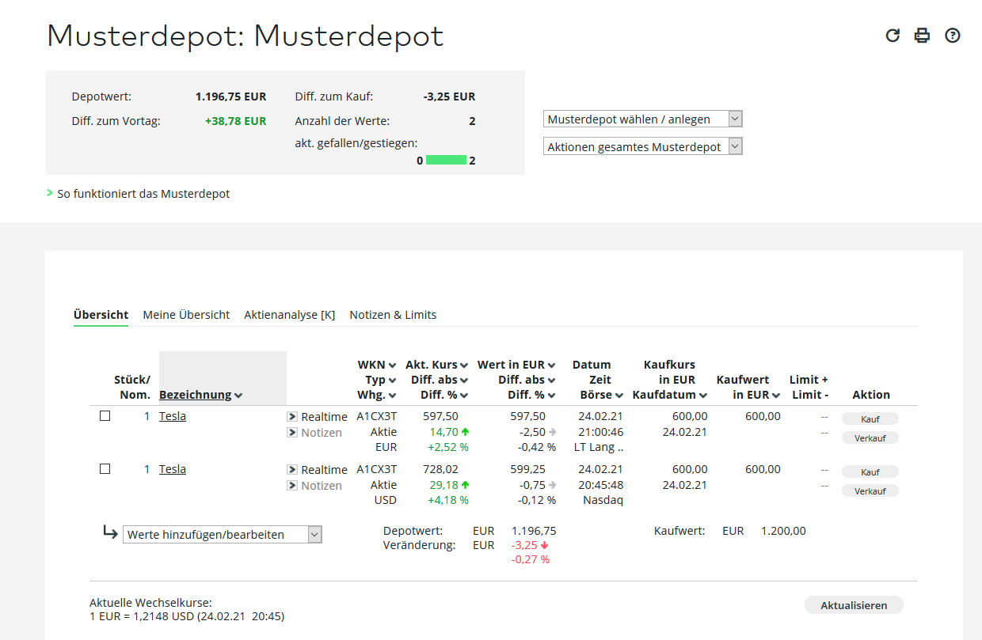Click Verkauf button for Nasdaq Tesla
The image size is (982, 640).
(870, 490)
